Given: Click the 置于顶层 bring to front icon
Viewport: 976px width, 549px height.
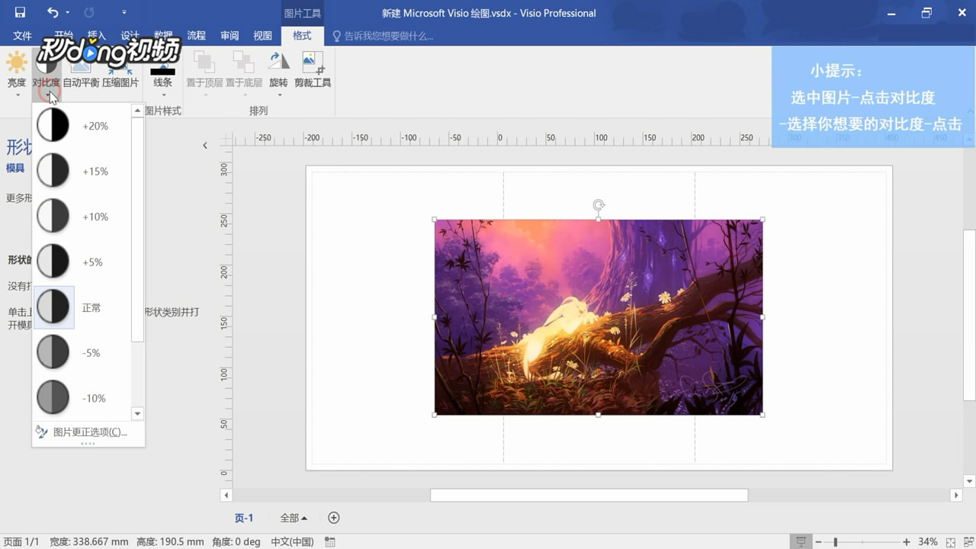Looking at the screenshot, I should (204, 63).
